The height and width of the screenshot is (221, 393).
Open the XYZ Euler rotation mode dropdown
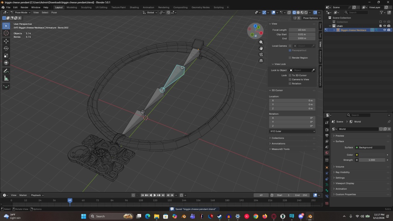tap(292, 131)
